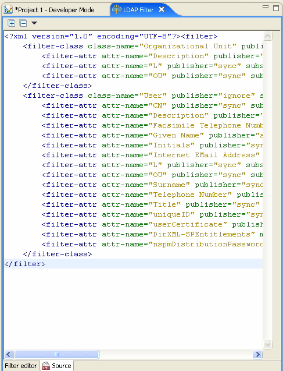Click the "nspmDistributionPassword" attribute line

[152, 244]
